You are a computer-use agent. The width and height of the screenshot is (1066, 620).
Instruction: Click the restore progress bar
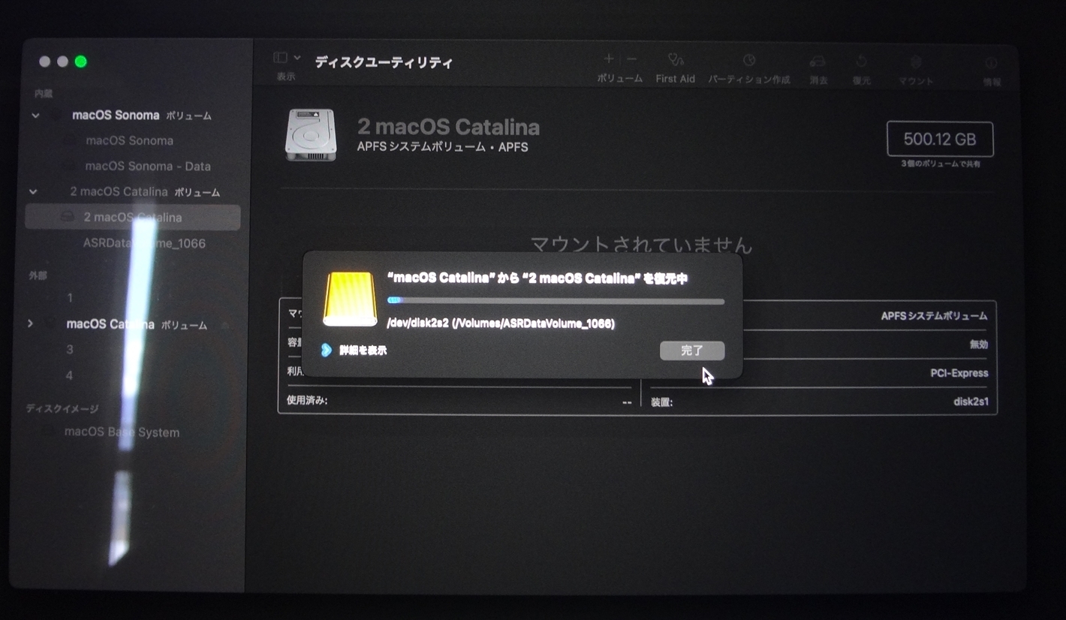tap(556, 301)
